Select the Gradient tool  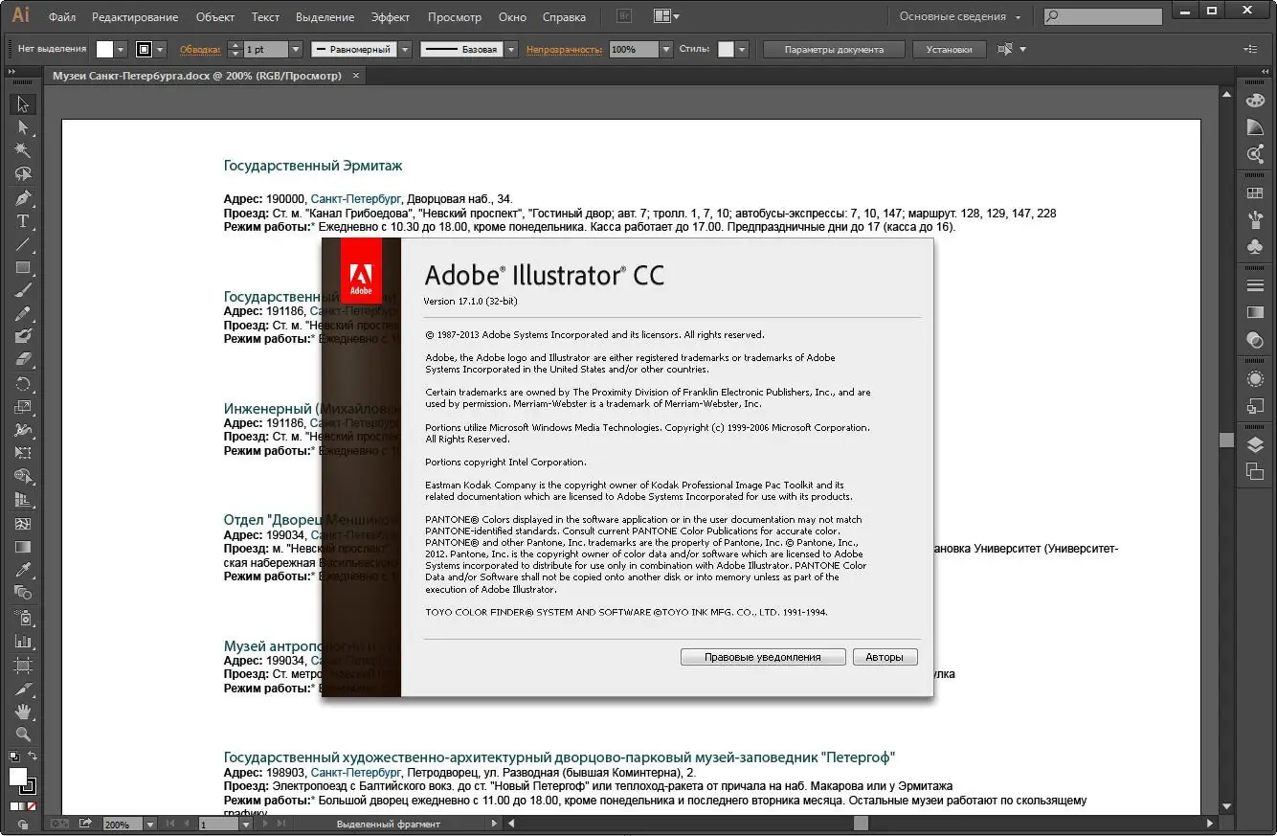23,547
